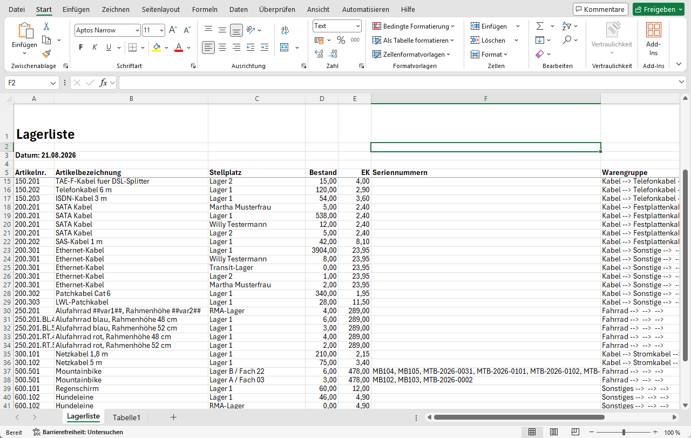Click the Fill down icon in Bearbeiten
Viewport: 691px width, 438px height.
click(x=539, y=40)
